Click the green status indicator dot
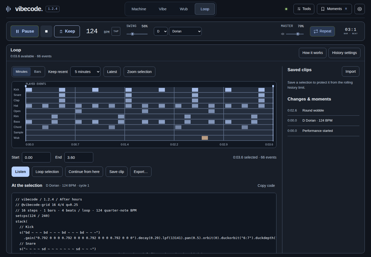 [286, 9]
